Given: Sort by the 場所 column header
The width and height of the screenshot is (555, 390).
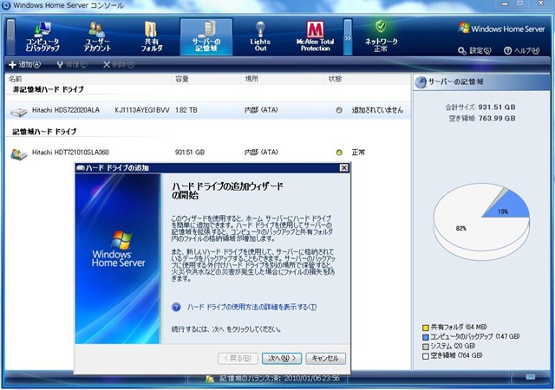Looking at the screenshot, I should click(x=284, y=79).
